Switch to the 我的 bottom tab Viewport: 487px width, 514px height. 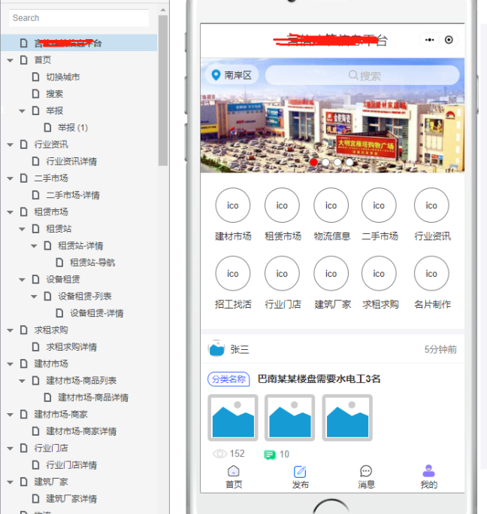428,477
